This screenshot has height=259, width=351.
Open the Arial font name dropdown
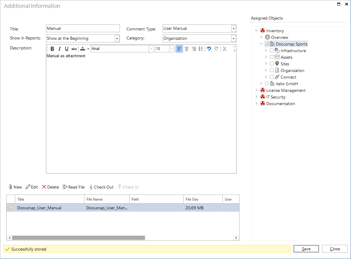(x=151, y=49)
